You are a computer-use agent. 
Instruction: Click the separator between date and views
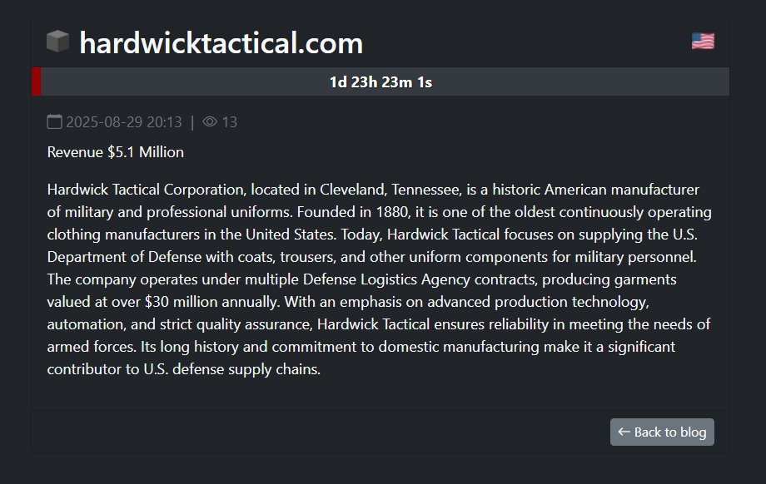[192, 121]
